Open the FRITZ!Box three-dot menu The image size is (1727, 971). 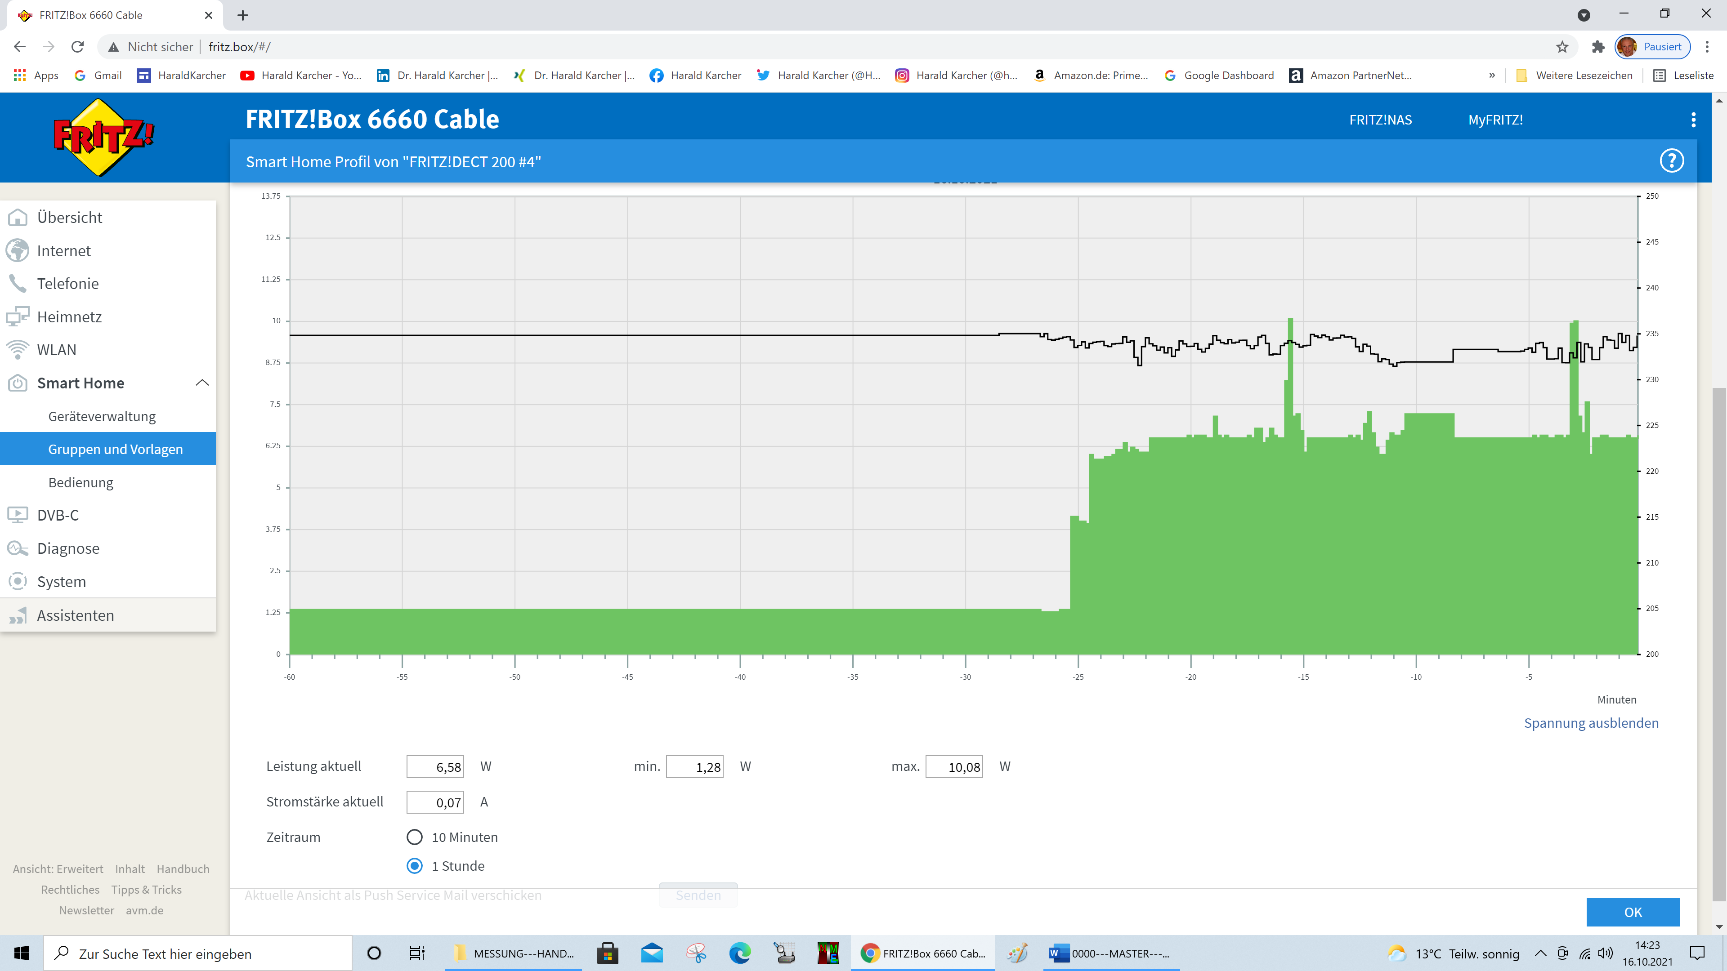(1693, 120)
